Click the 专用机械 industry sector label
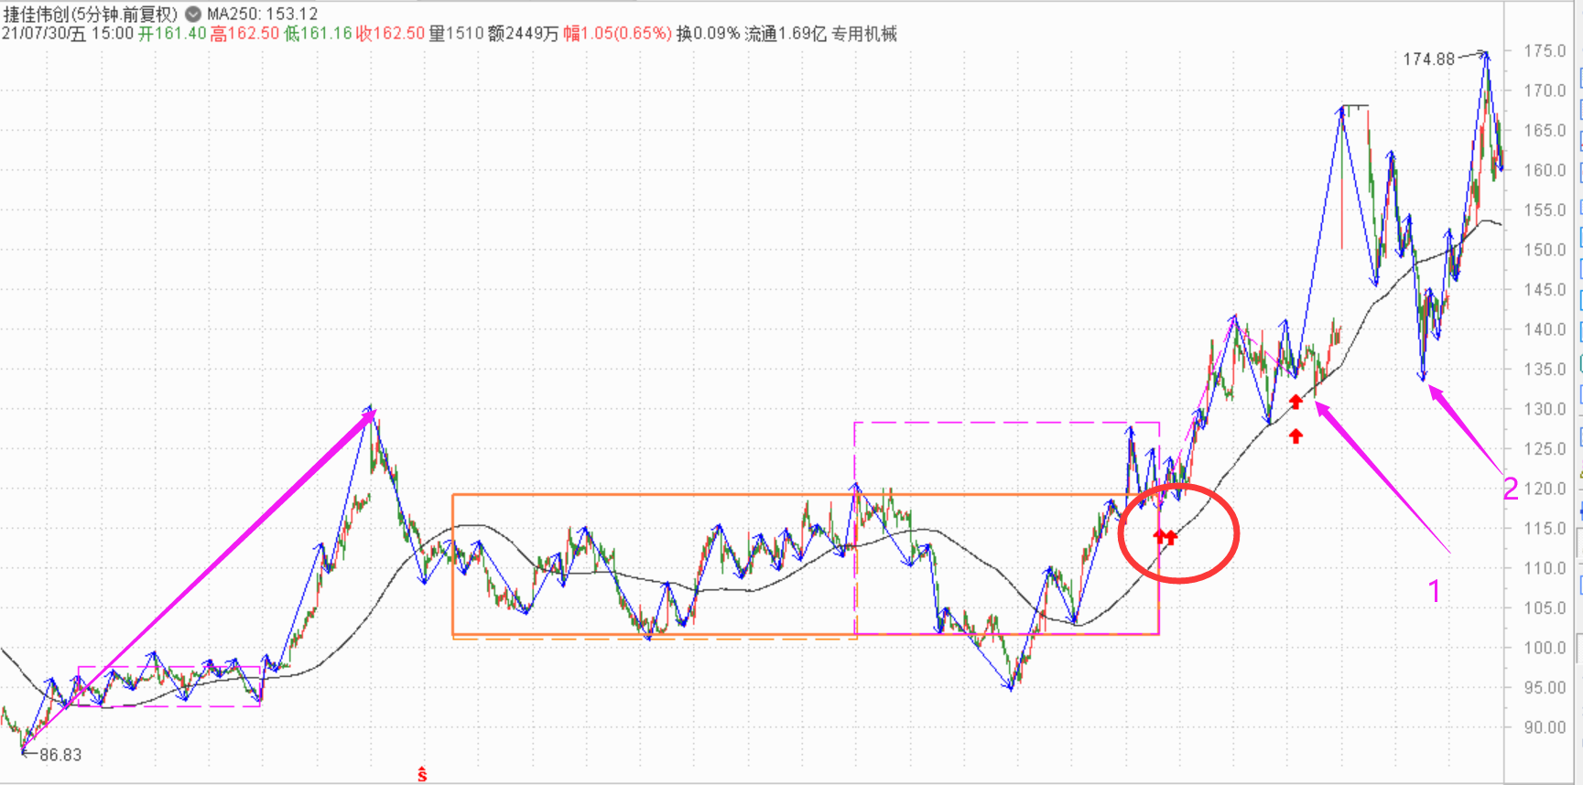1583x785 pixels. 864,34
